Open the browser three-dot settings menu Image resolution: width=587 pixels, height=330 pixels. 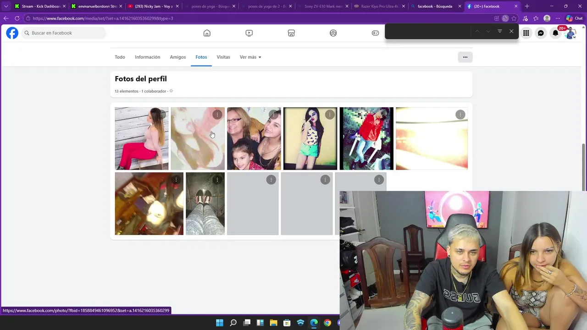558,18
